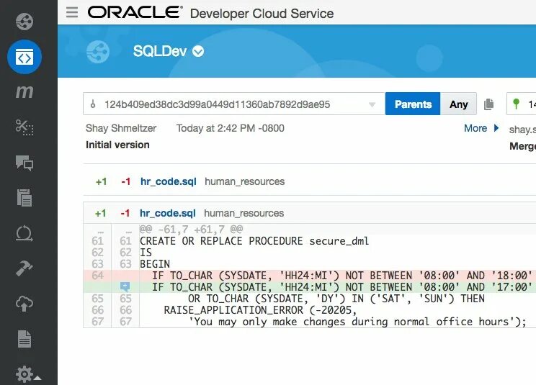Open the Snippets scissors icon
536x385 pixels.
click(24, 127)
